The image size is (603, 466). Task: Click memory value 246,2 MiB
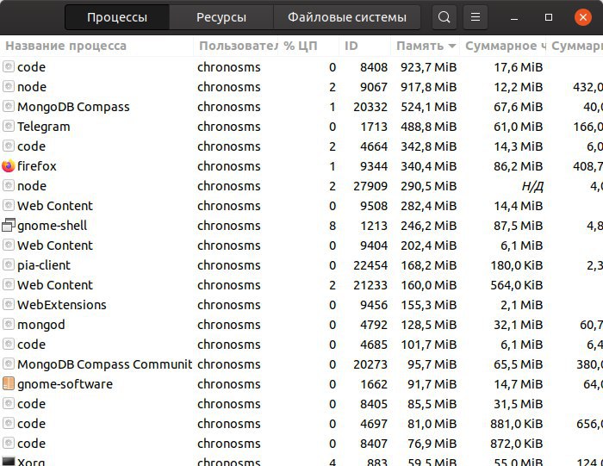pos(428,226)
